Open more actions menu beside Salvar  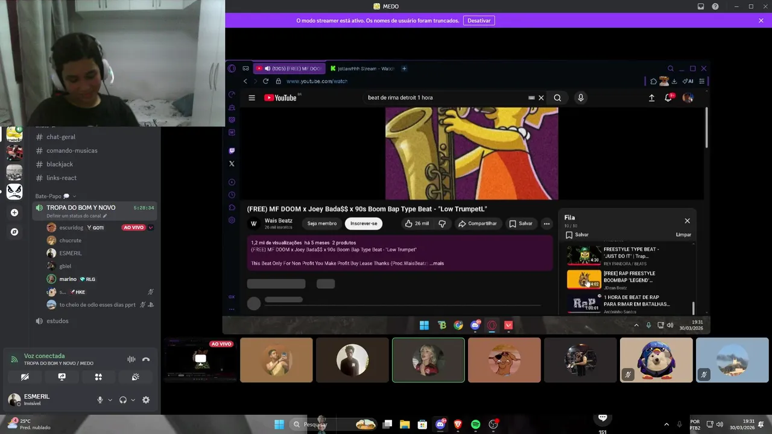tap(546, 224)
